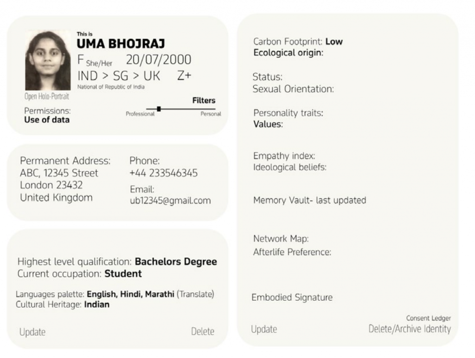
Task: Click the phone number +44 233546345
Action: click(x=163, y=173)
